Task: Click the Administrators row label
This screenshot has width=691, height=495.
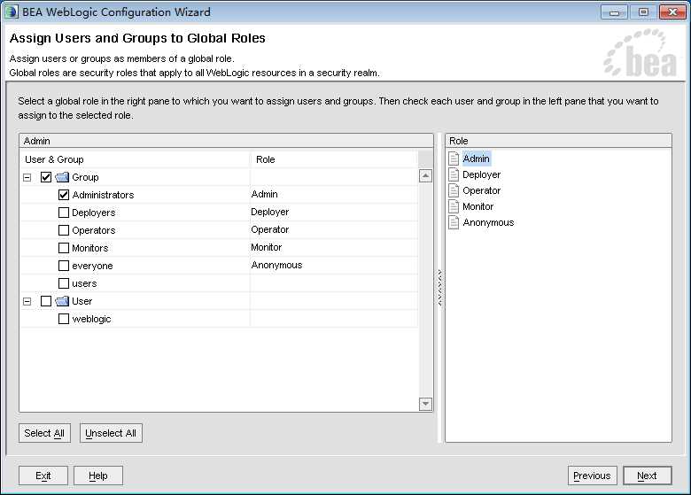Action: [x=103, y=195]
